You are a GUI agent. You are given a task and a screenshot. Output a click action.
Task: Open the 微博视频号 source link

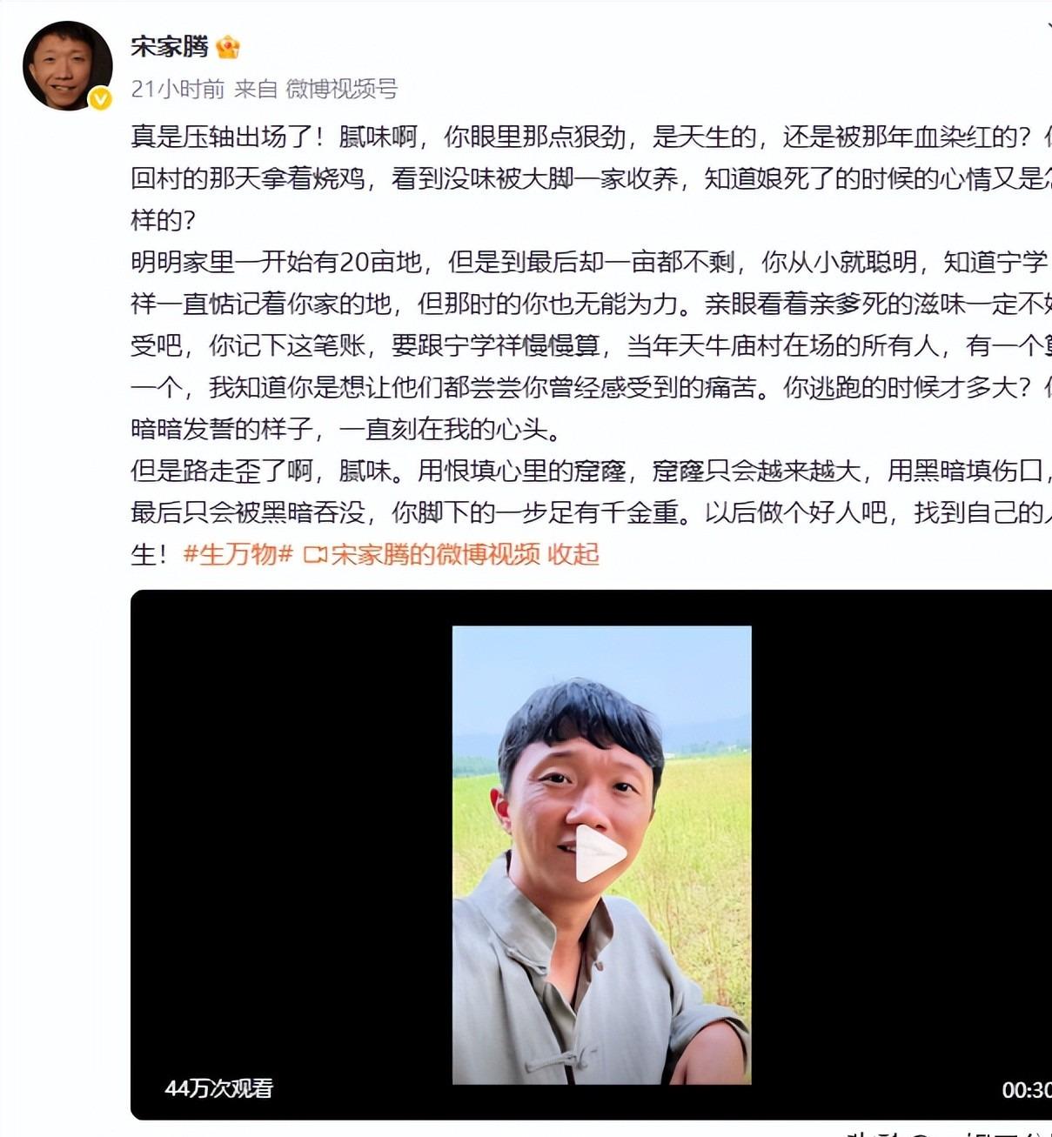[342, 89]
